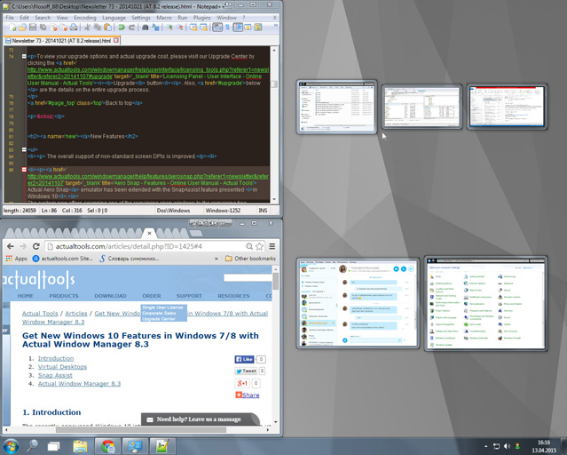Click the Google +1 button

(242, 383)
